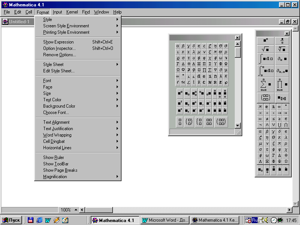Open the Windows Start button Пуск
Screen dimensions: 300x225
tap(11, 220)
